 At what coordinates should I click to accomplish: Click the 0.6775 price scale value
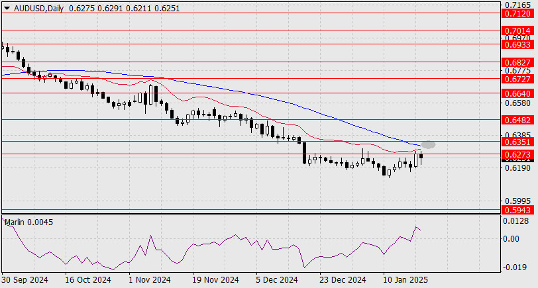pos(517,71)
